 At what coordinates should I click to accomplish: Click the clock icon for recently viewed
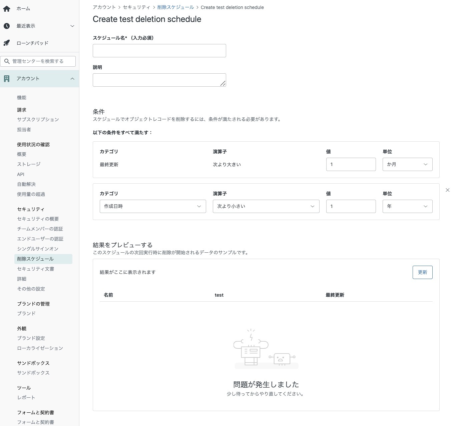pos(7,26)
